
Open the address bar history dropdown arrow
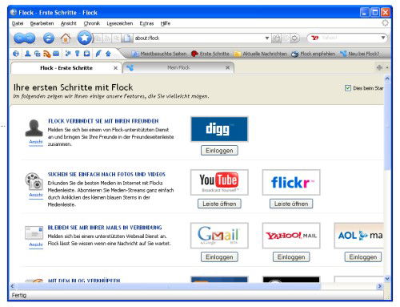tap(266, 38)
